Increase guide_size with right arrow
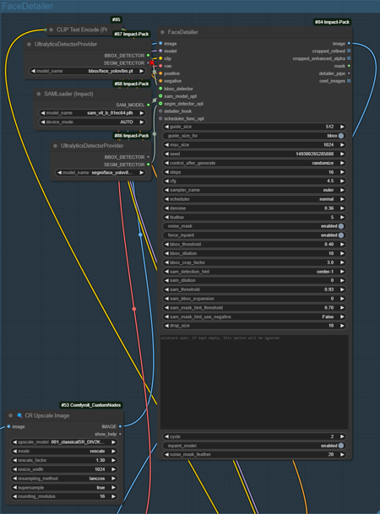 [342, 127]
